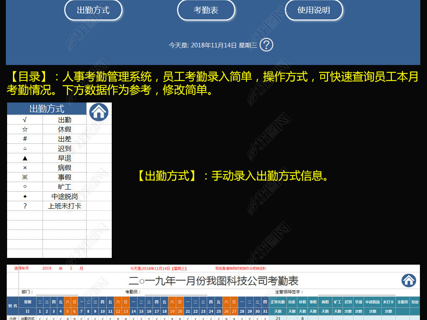The image size is (427, 320).
Task: Click the Home icon beside 出勤方式 table
Action: 98,111
